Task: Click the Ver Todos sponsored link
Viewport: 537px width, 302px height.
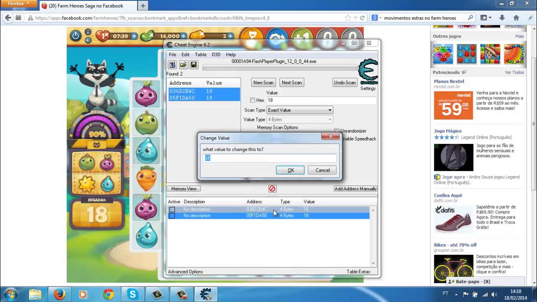Action: pyautogui.click(x=514, y=73)
